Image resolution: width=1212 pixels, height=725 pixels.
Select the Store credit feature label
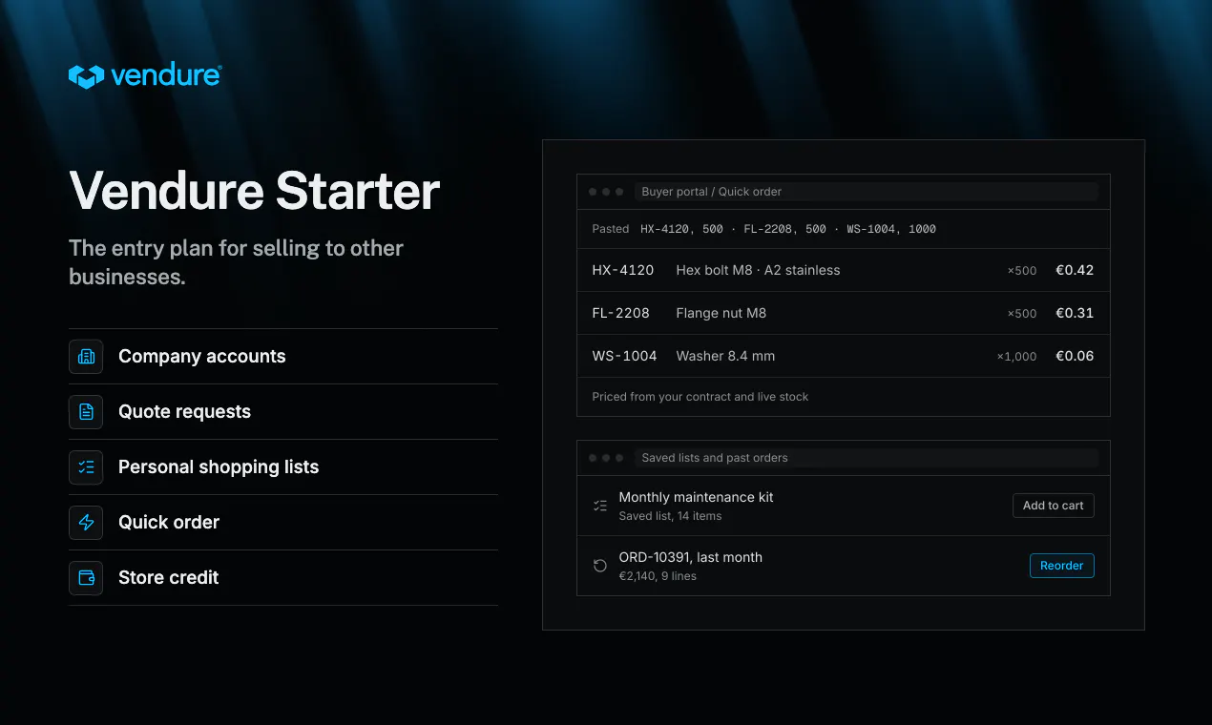tap(169, 578)
